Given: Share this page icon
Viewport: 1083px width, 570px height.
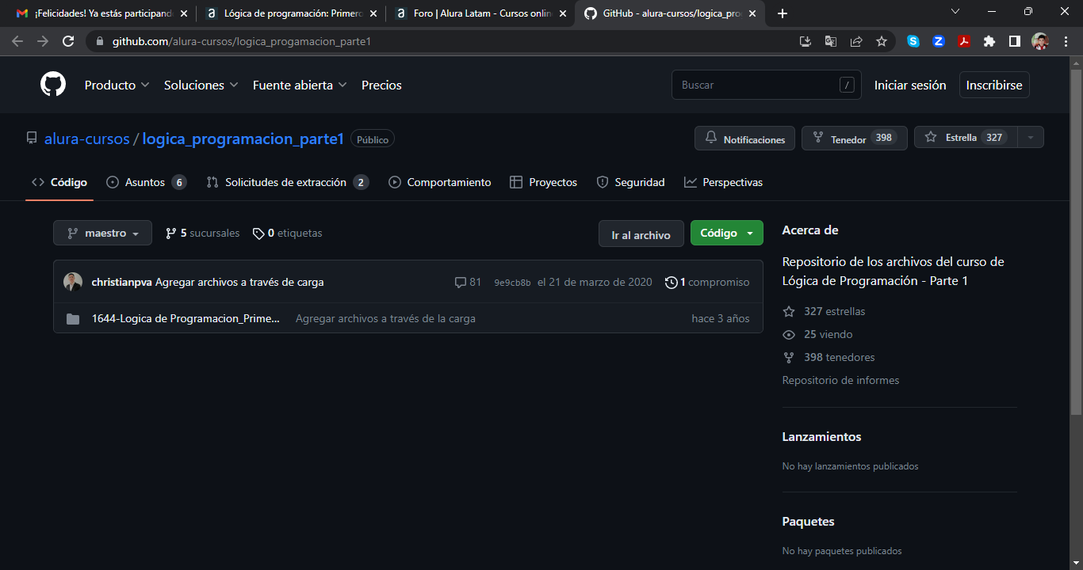Looking at the screenshot, I should coord(856,41).
